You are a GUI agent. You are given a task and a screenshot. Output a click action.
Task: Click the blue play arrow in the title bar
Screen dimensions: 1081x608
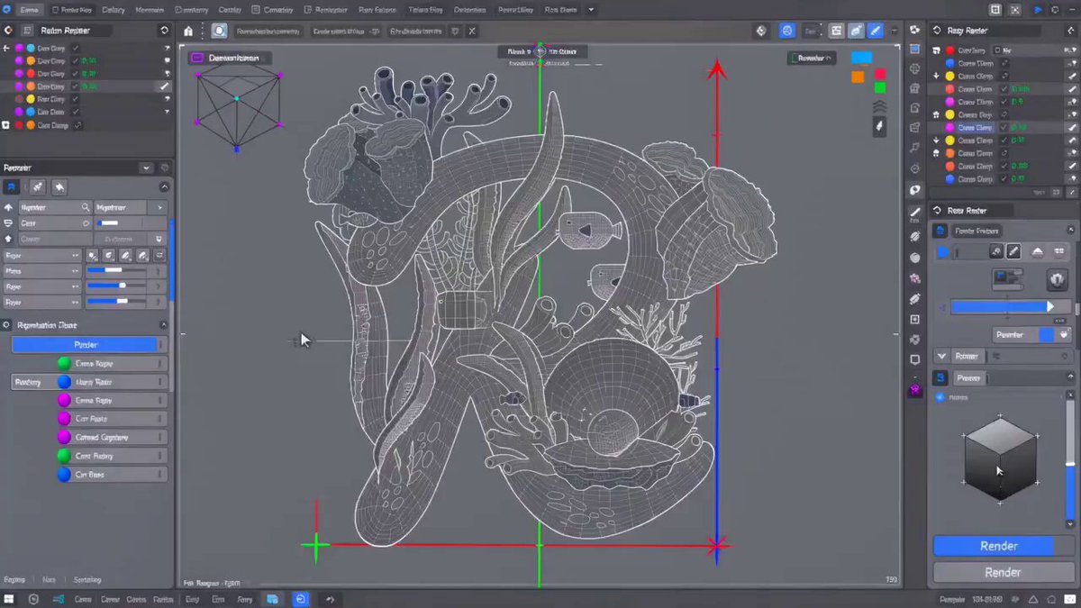(x=1038, y=9)
